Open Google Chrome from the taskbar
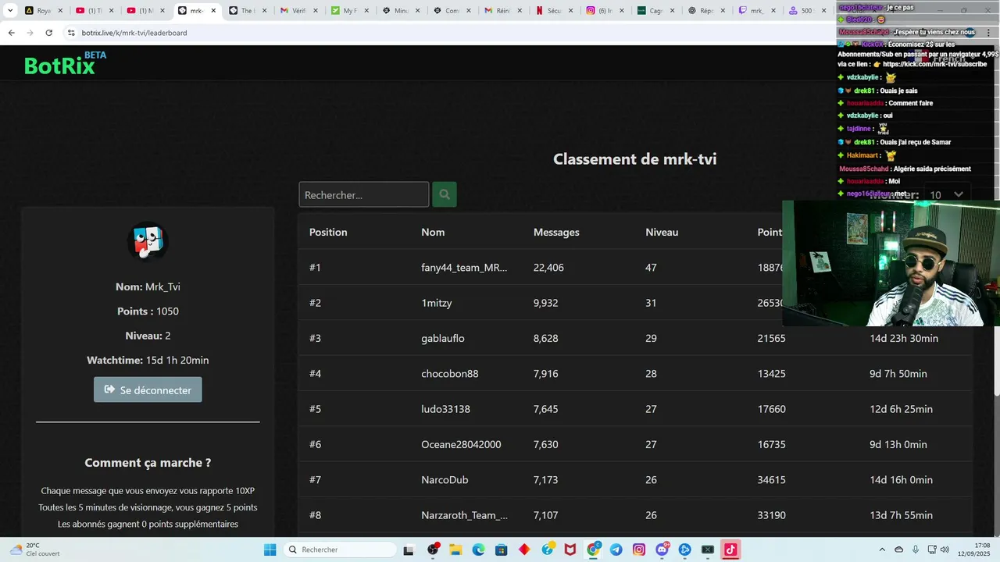 click(x=593, y=550)
